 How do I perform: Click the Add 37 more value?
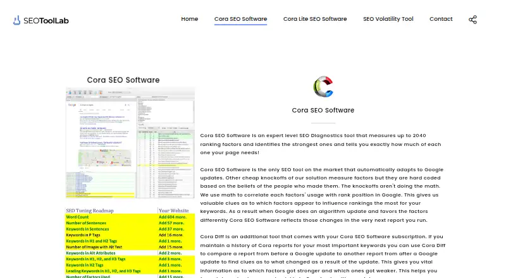pos(171,229)
